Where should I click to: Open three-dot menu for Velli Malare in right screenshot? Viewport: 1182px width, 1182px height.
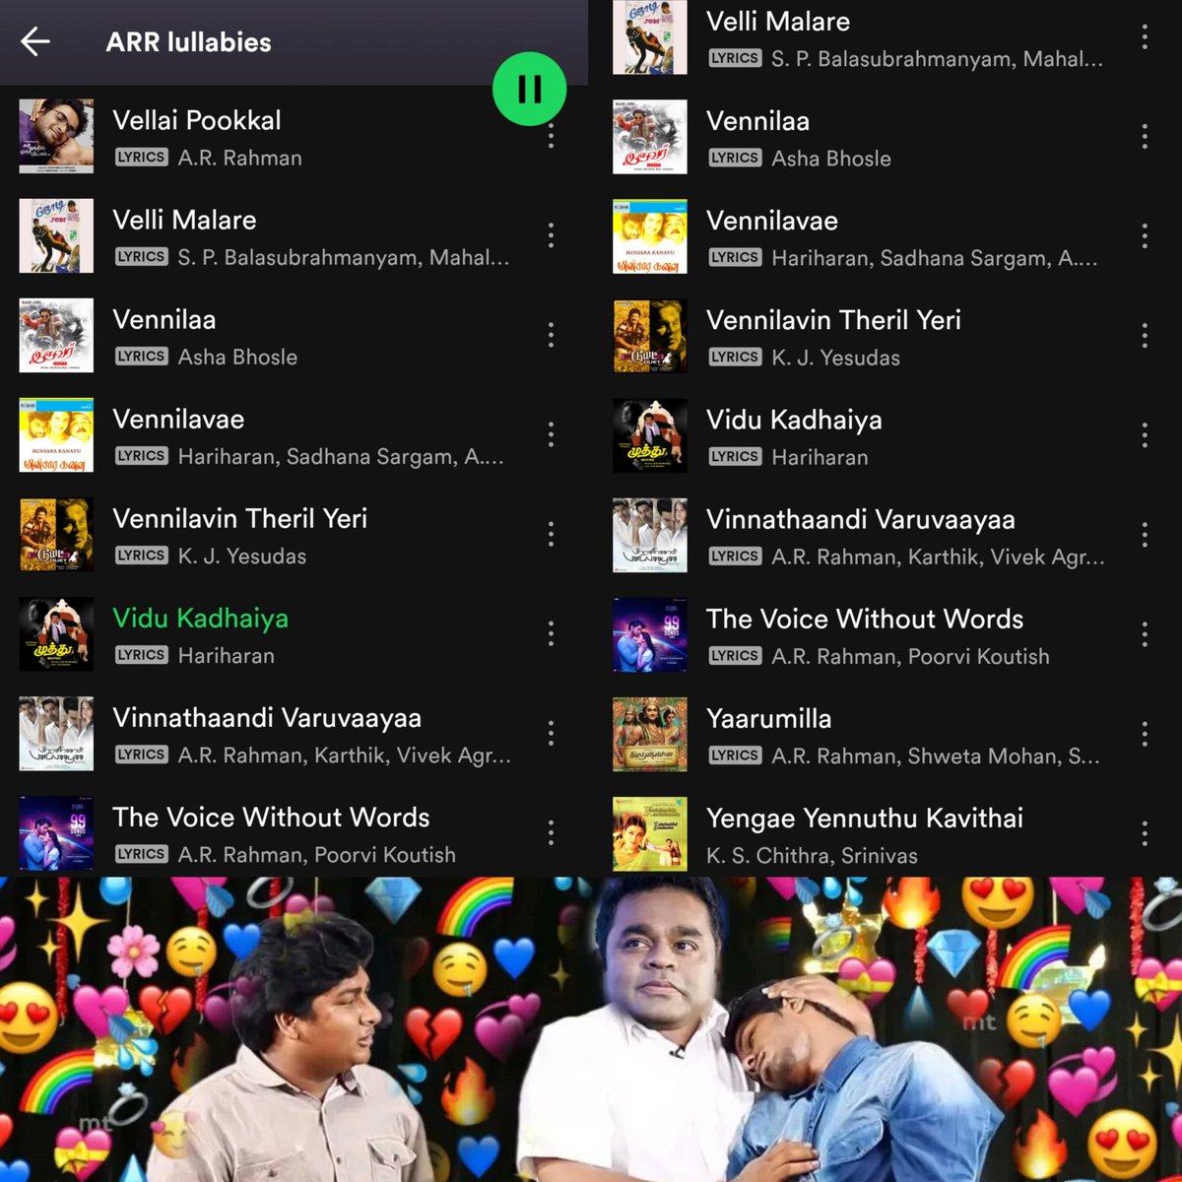pos(1145,37)
